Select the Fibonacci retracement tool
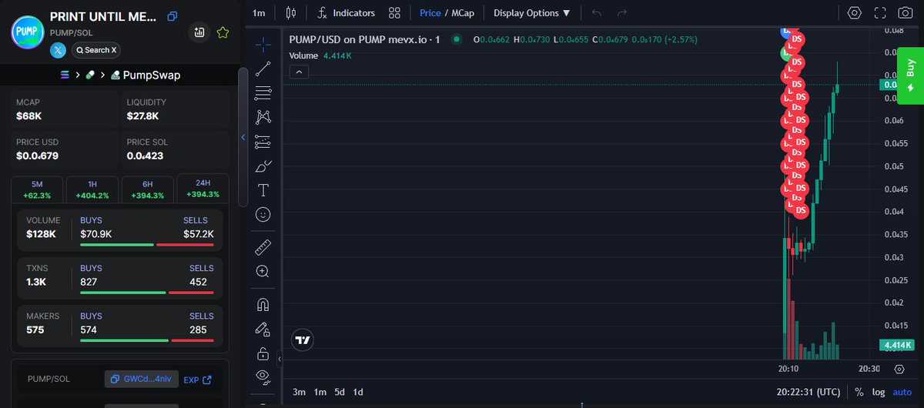The width and height of the screenshot is (924, 408). click(x=263, y=92)
